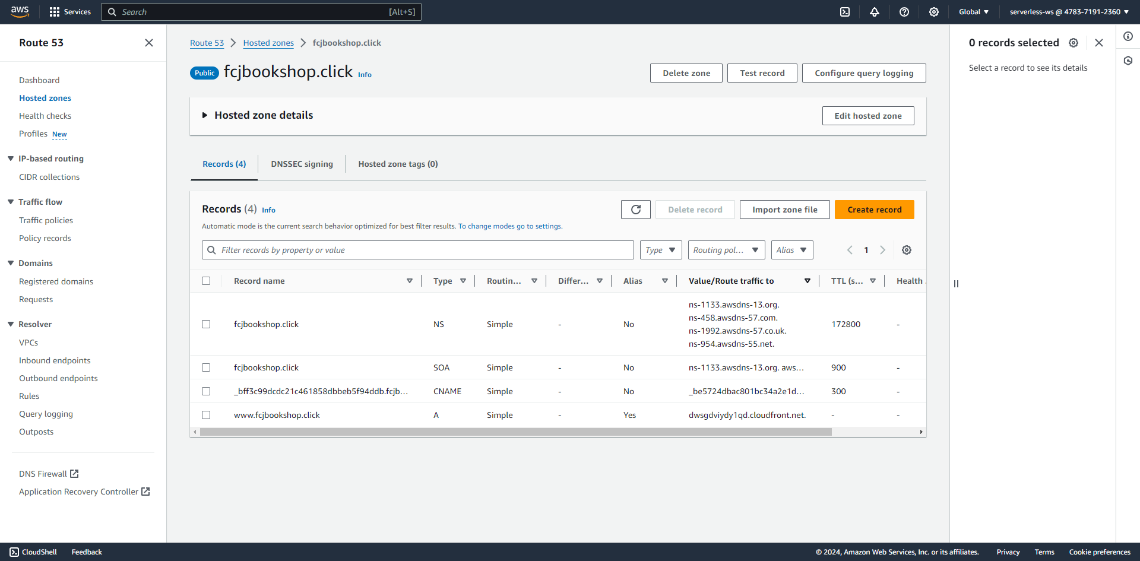Follow the Hosted zones breadcrumb link

pos(268,43)
